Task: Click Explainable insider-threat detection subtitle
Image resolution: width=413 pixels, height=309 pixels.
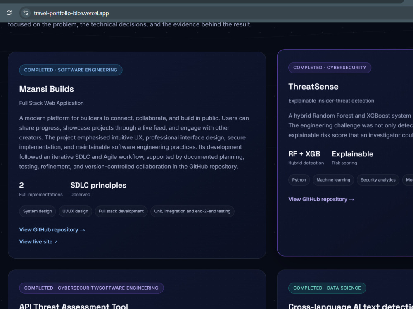Action: [x=331, y=101]
